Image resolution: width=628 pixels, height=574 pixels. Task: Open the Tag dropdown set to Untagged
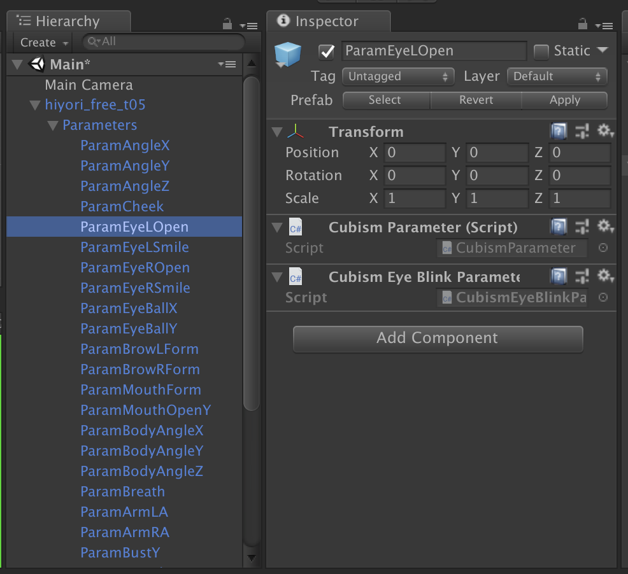click(x=398, y=76)
